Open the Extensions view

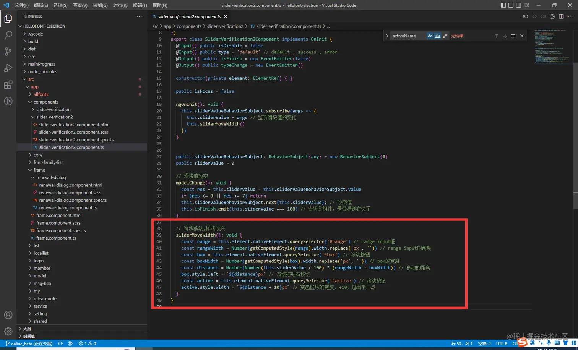(x=8, y=85)
